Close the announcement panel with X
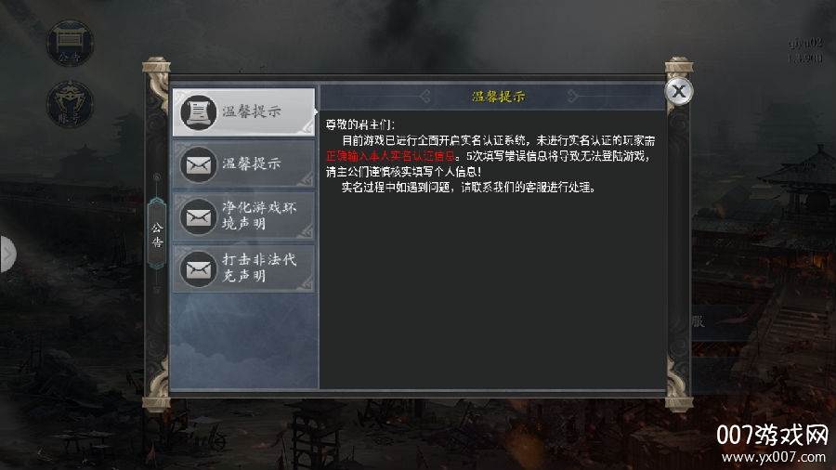This screenshot has height=470, width=836. coord(679,91)
